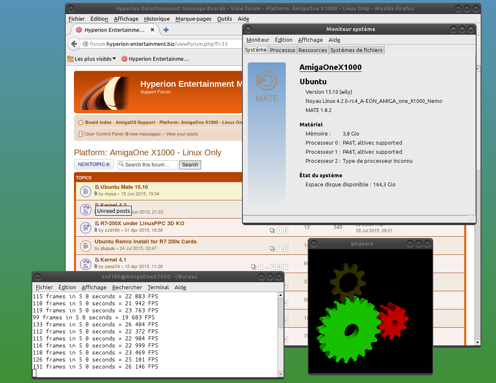Select the Ressources tab
This screenshot has height=383, width=496.
pyautogui.click(x=313, y=50)
